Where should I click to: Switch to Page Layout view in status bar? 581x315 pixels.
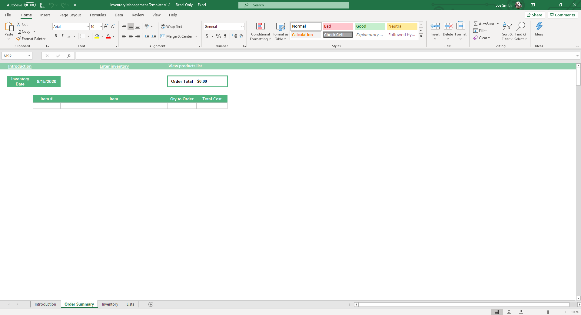[509, 312]
